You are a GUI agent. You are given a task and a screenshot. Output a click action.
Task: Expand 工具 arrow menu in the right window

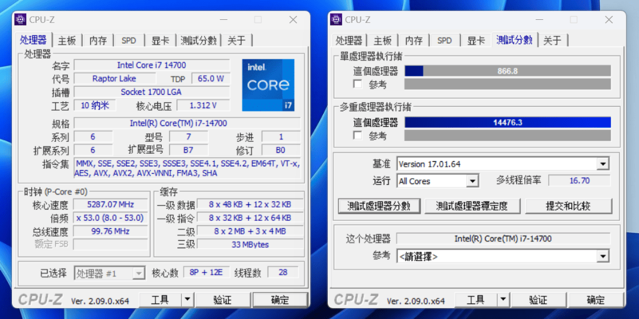[x=503, y=300]
